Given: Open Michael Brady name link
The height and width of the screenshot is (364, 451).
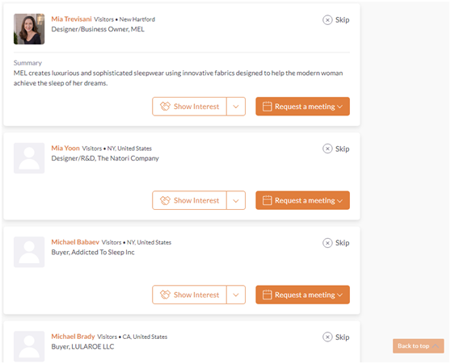Looking at the screenshot, I should coord(73,337).
